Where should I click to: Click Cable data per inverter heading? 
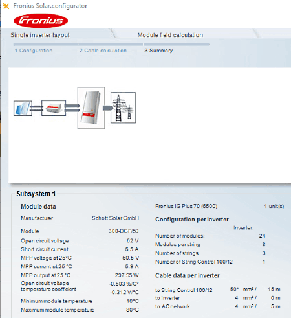point(188,275)
